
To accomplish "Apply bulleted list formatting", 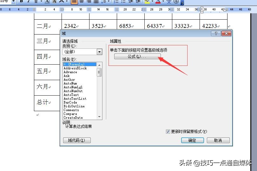I will click(123, 1).
